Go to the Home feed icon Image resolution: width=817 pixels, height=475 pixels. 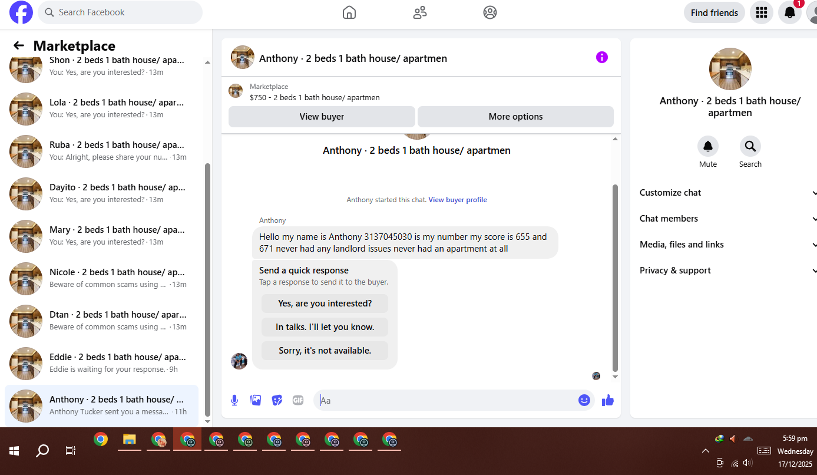click(x=349, y=12)
